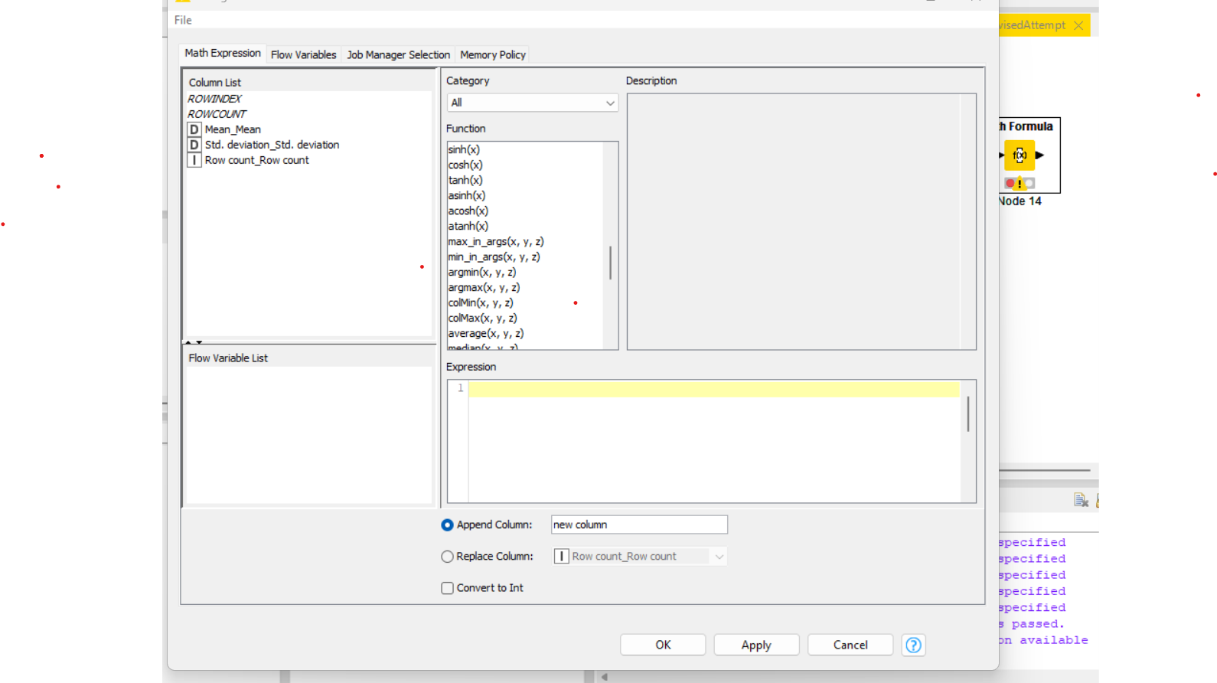Pick the cosh(x) function
The height and width of the screenshot is (683, 1217).
[465, 165]
